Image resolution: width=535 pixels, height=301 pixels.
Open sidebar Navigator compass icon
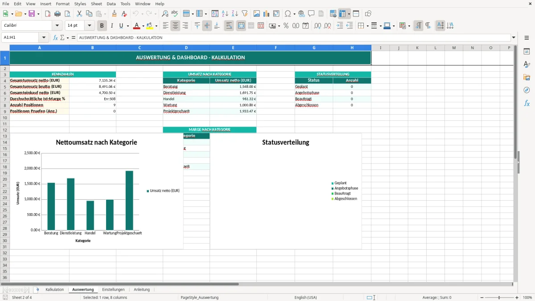[527, 90]
